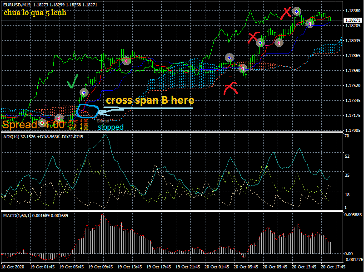This screenshot has height=272, width=364.
Task: Click the 'chua lo qua 5 lenh' label
Action: (35, 12)
